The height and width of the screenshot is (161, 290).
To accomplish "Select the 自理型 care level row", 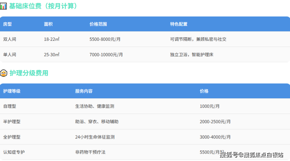I will [x=9, y=106].
